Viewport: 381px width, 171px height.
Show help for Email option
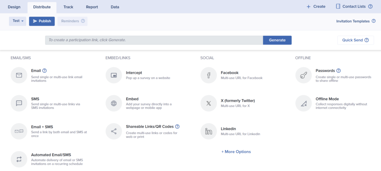[x=45, y=70]
